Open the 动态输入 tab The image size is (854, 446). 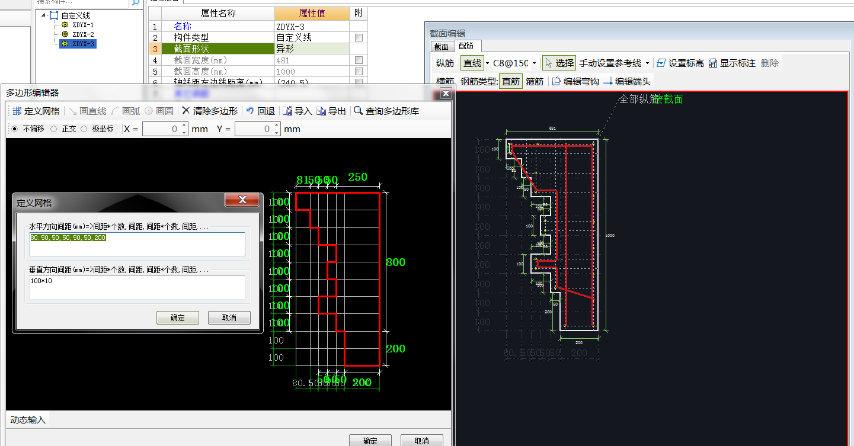tap(27, 420)
